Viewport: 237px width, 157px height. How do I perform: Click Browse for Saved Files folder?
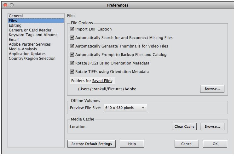[x=212, y=89]
